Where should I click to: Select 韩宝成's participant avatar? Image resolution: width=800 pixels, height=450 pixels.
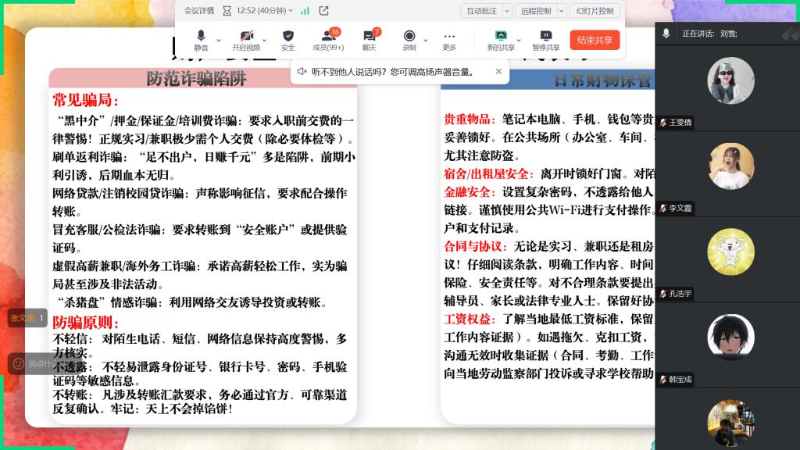tap(730, 337)
